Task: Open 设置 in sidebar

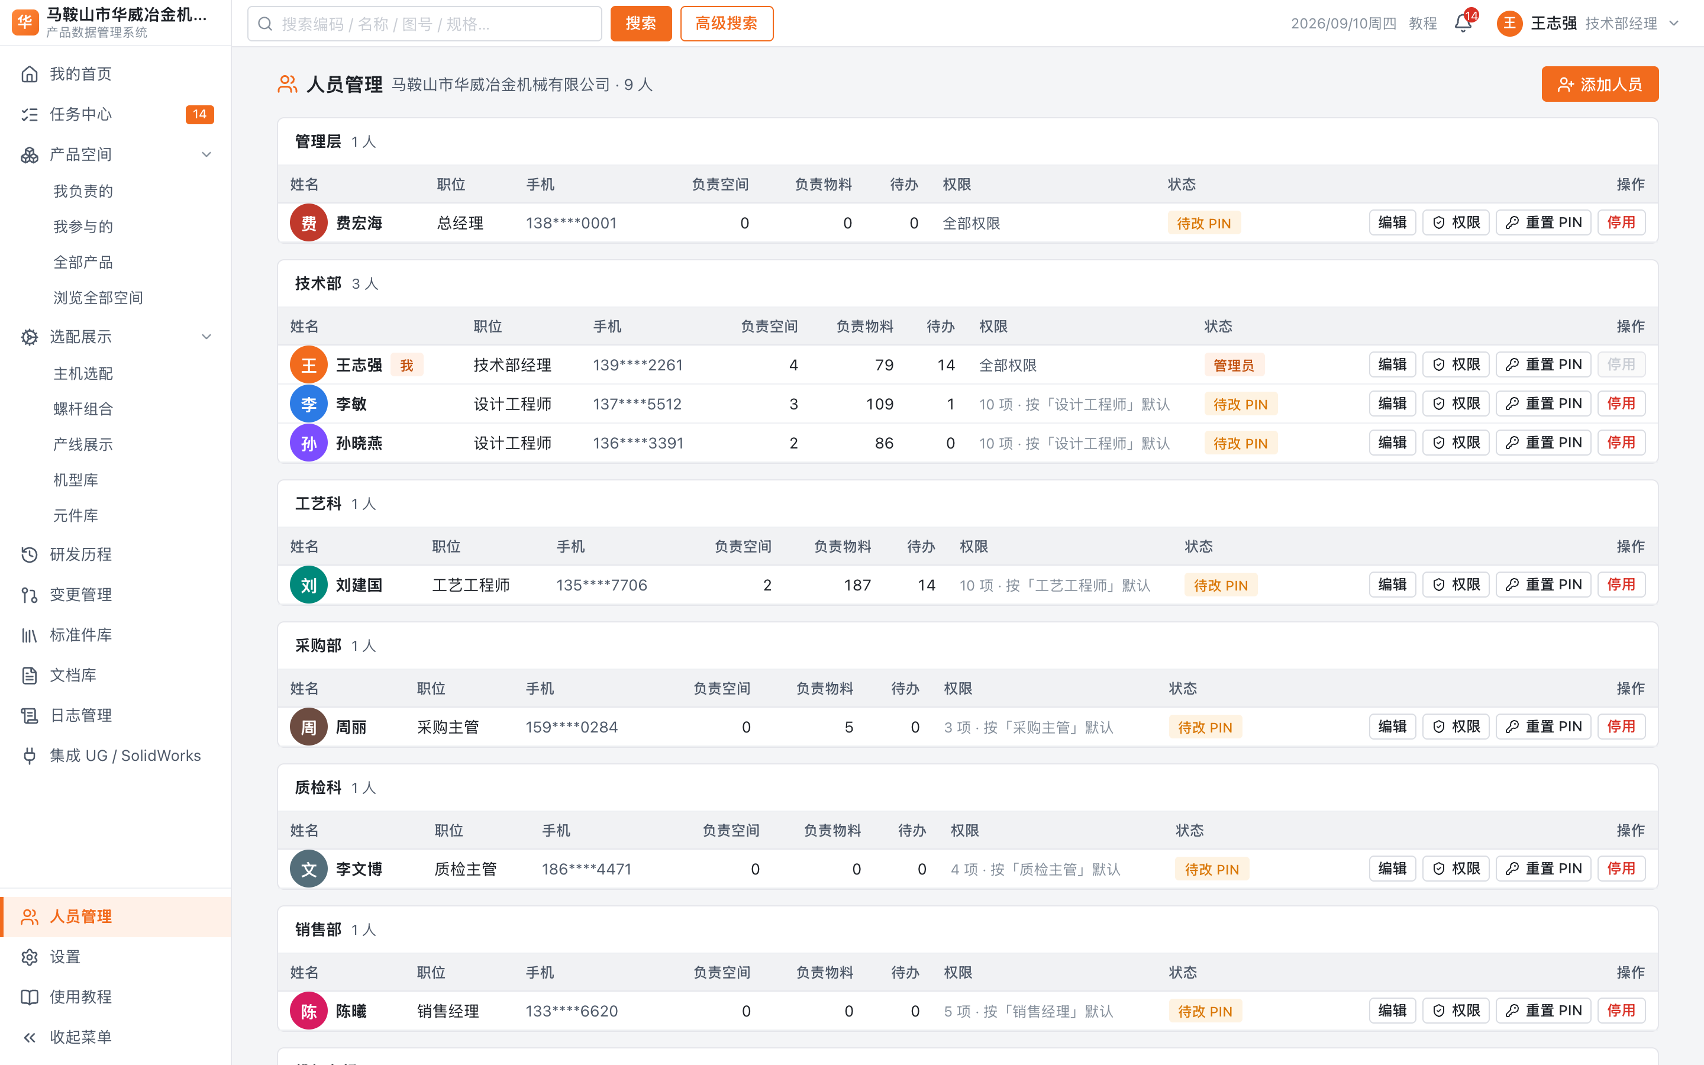Action: point(115,957)
